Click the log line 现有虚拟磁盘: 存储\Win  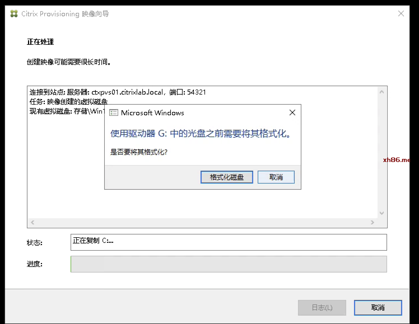click(67, 111)
